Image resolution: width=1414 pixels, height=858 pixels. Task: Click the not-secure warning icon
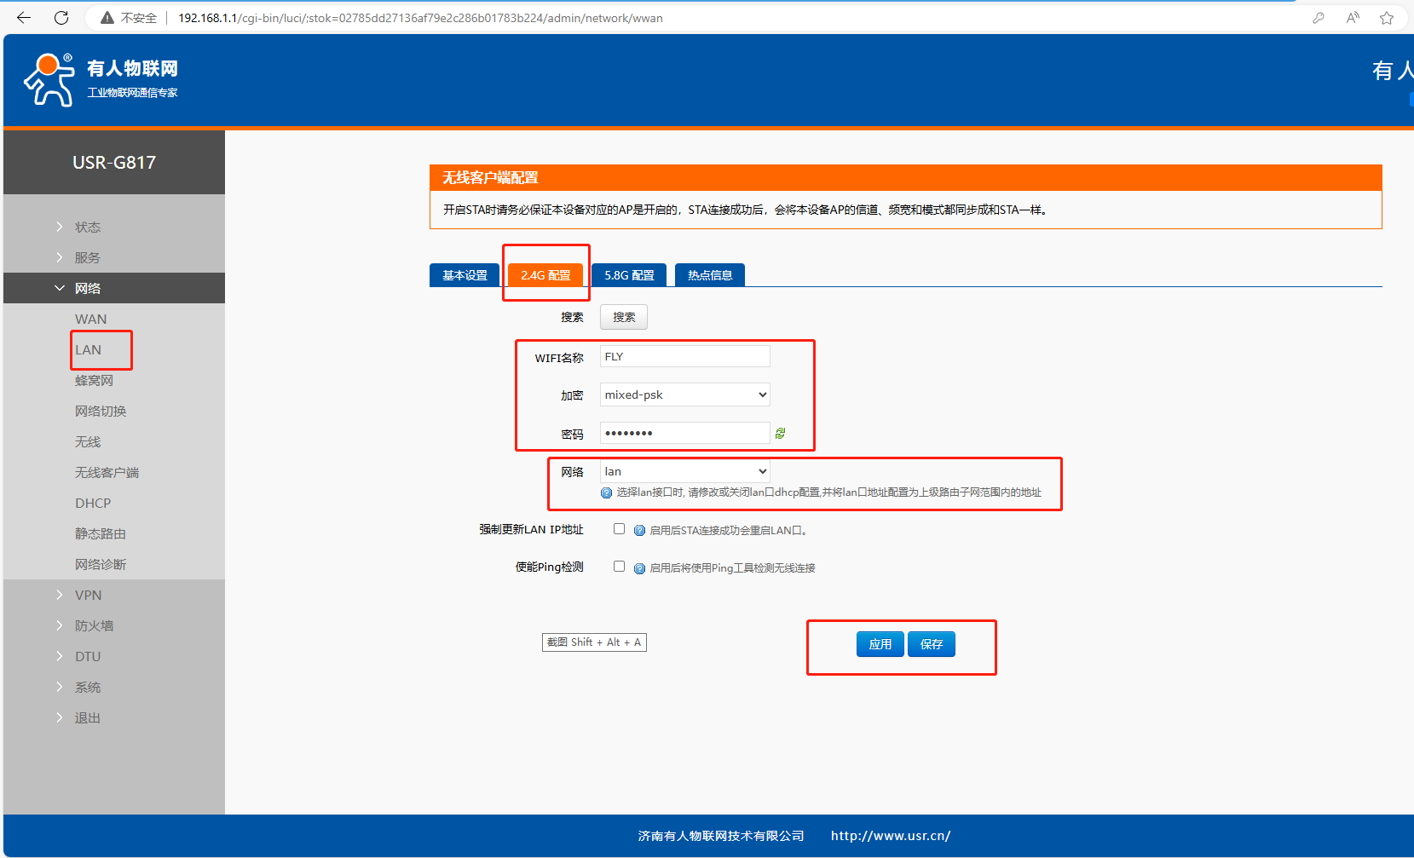pos(107,18)
